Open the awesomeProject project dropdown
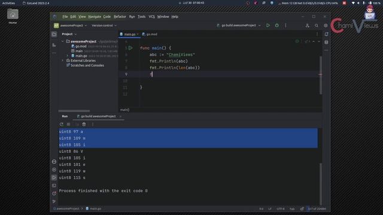This screenshot has width=383, height=215. [71, 25]
